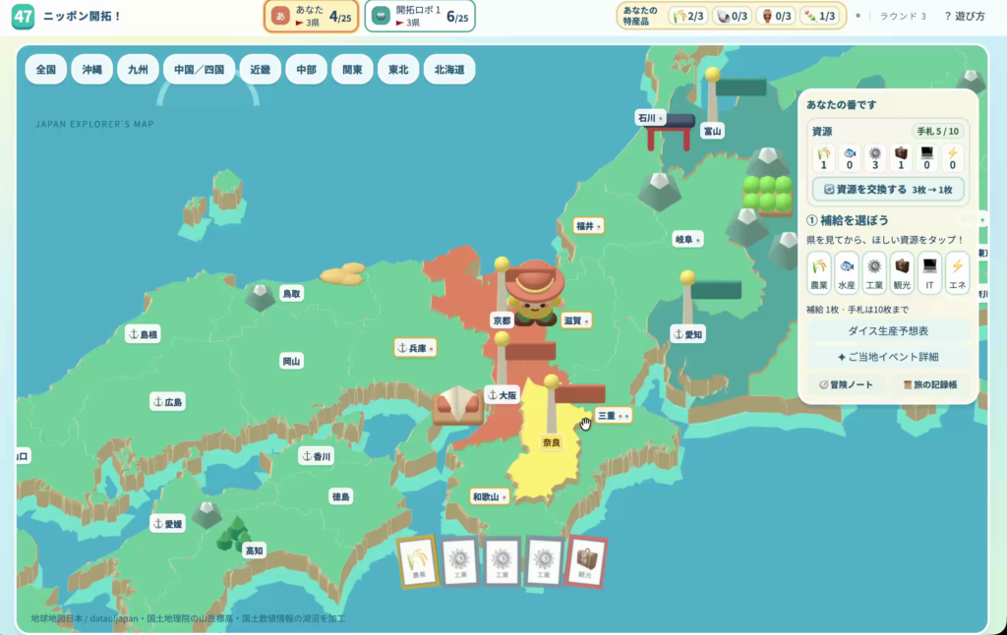This screenshot has width=1007, height=635.
Task: Select the 農業 card in hand
Action: [418, 561]
